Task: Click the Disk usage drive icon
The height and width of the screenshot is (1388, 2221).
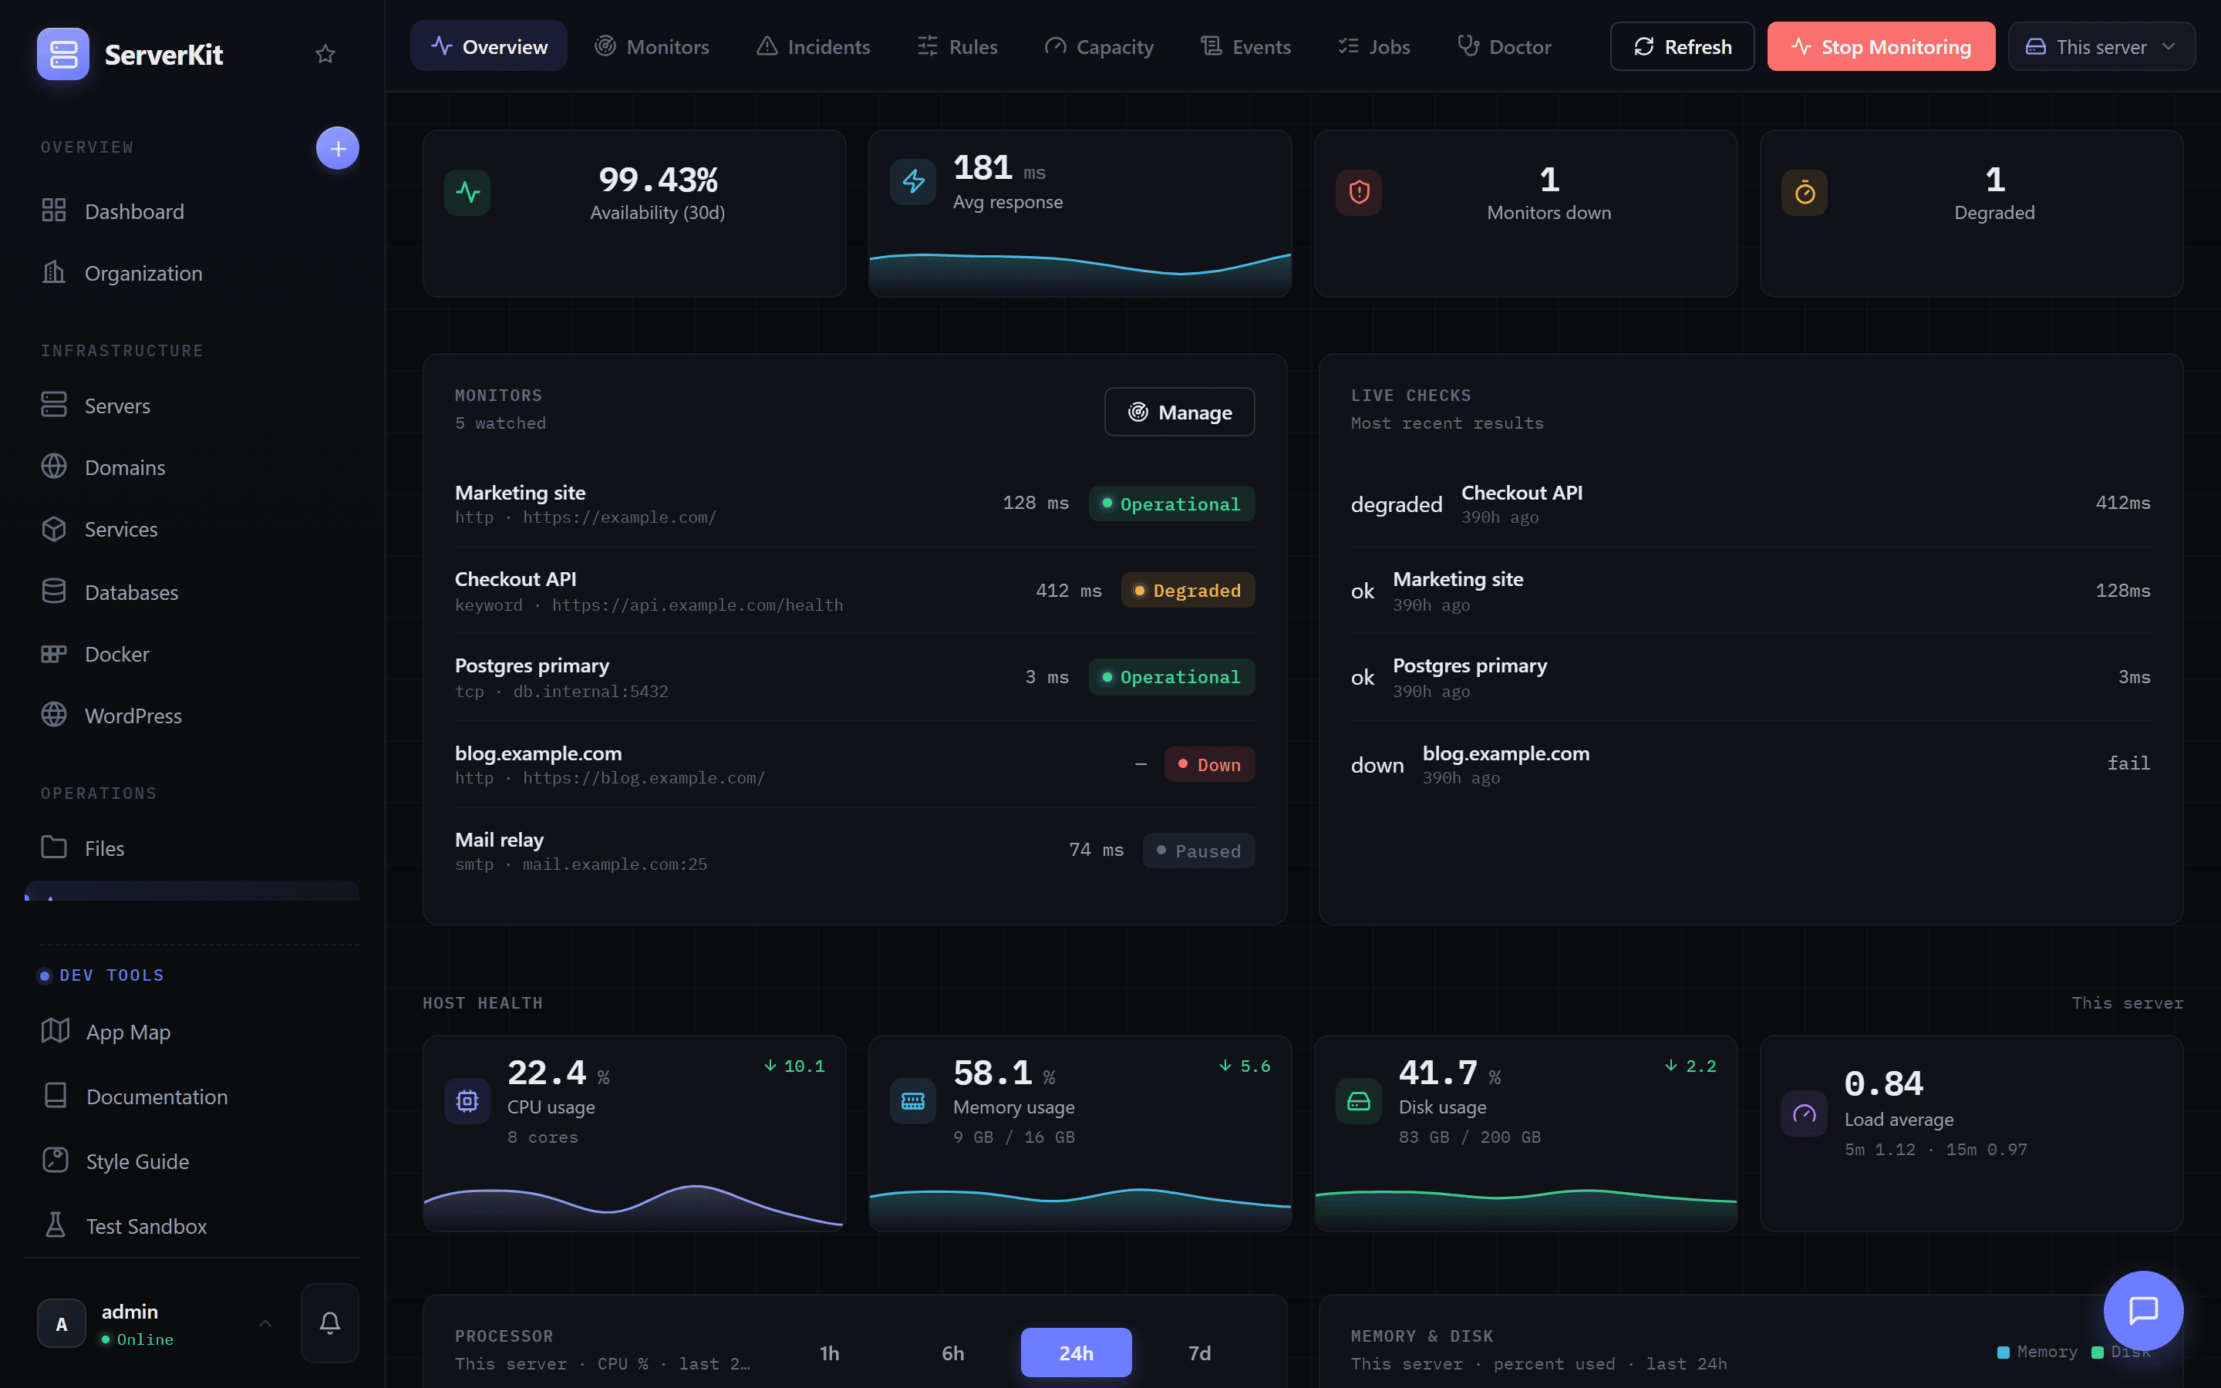Action: [1360, 1100]
